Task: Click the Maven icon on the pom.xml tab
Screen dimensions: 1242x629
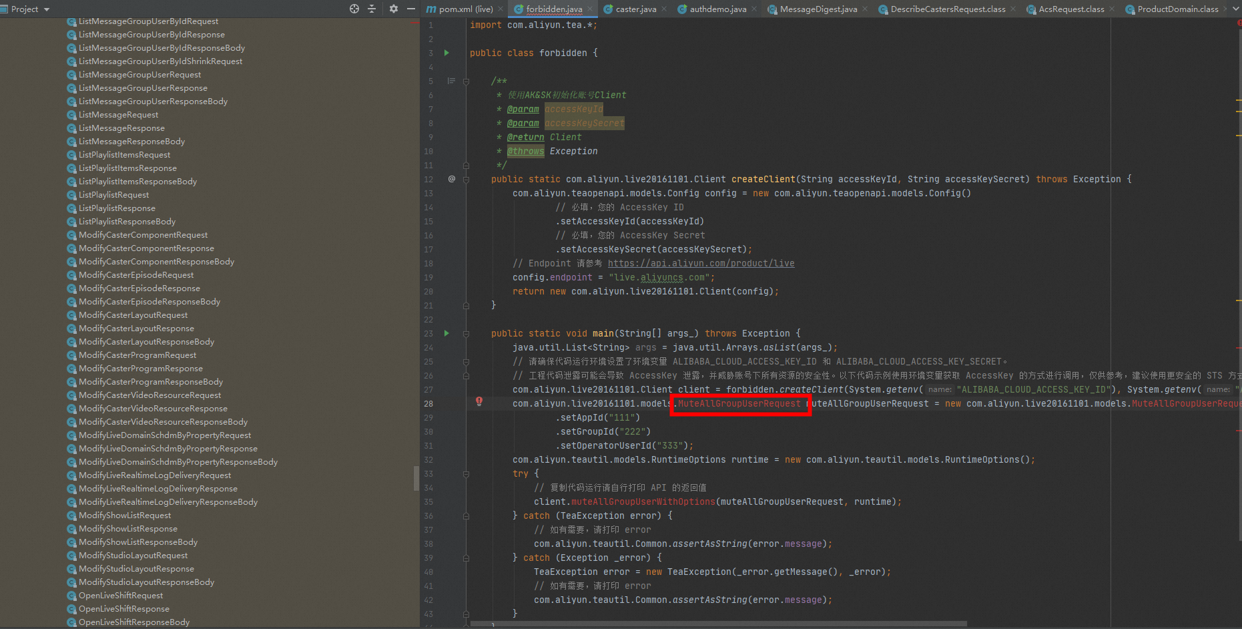Action: [431, 9]
